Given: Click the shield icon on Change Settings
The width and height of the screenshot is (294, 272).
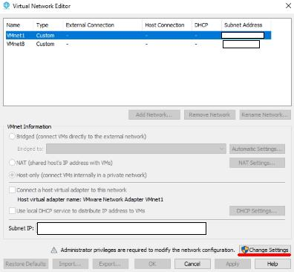Looking at the screenshot, I should point(244,250).
